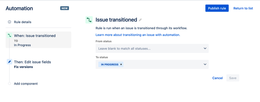Click Add component in the rule chain

click(x=26, y=84)
